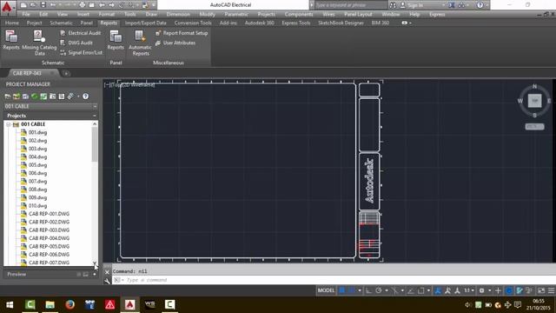The height and width of the screenshot is (313, 556).
Task: Switch to the Schematic ribbon tab
Action: [61, 23]
